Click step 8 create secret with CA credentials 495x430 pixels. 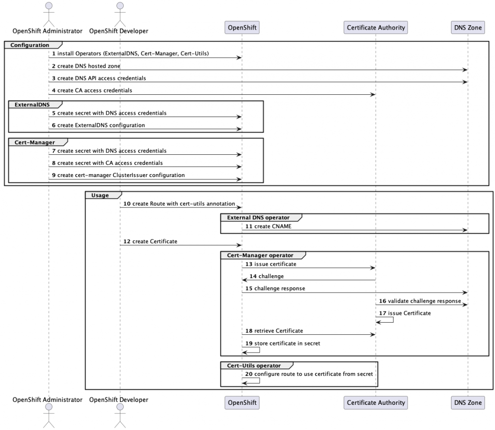point(107,163)
